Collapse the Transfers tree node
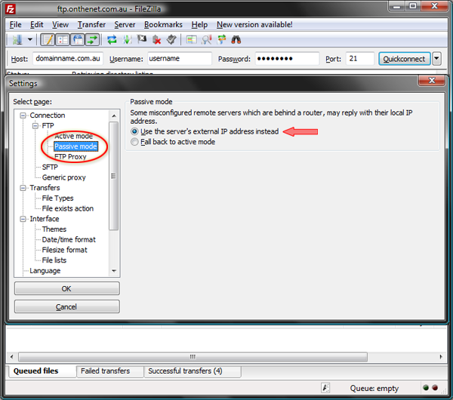The height and width of the screenshot is (400, 453). click(x=23, y=188)
